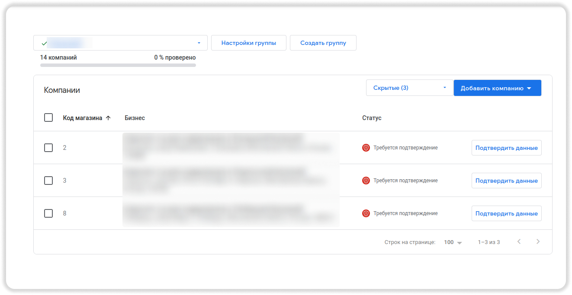Click the Бизнес column header

135,118
